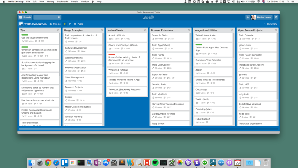The width and height of the screenshot is (298, 168).
Task: Open the 'Use the keyboard shortcuts' card
Action: (39, 39)
